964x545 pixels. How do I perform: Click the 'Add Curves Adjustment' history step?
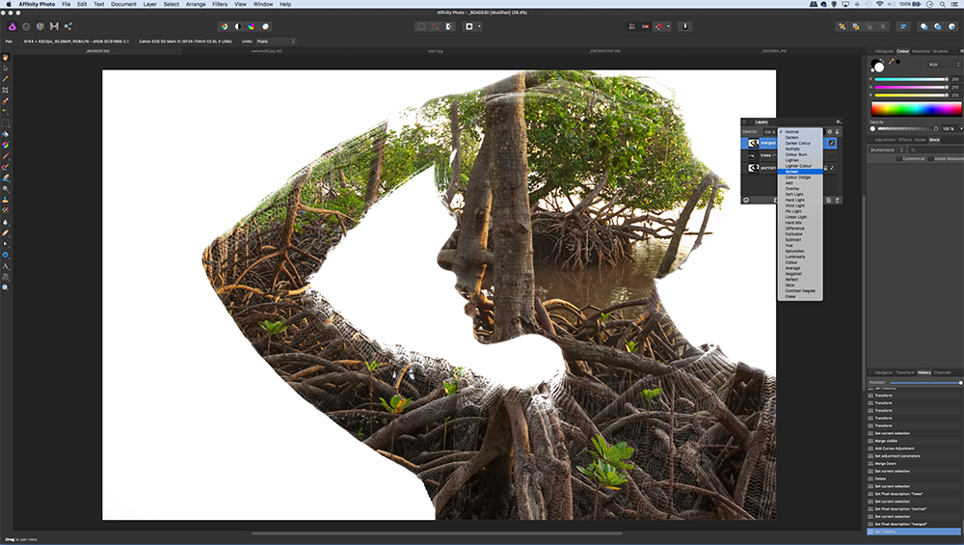pyautogui.click(x=914, y=449)
